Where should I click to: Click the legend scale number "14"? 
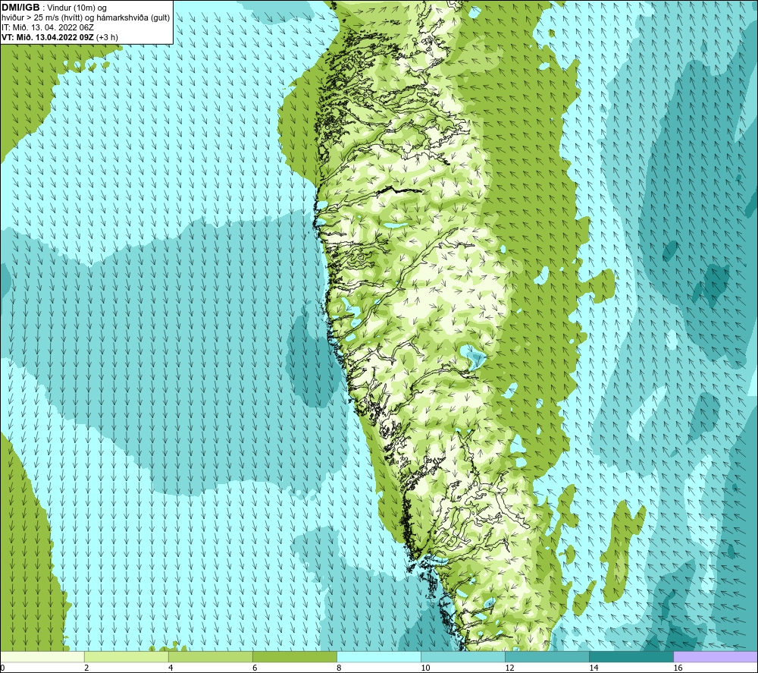[x=594, y=668]
